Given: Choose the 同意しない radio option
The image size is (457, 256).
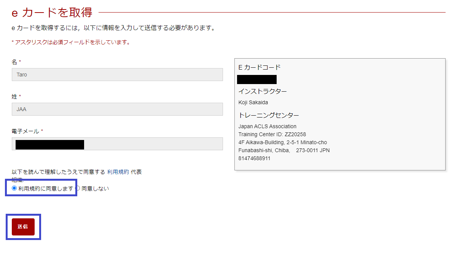Looking at the screenshot, I should 78,188.
